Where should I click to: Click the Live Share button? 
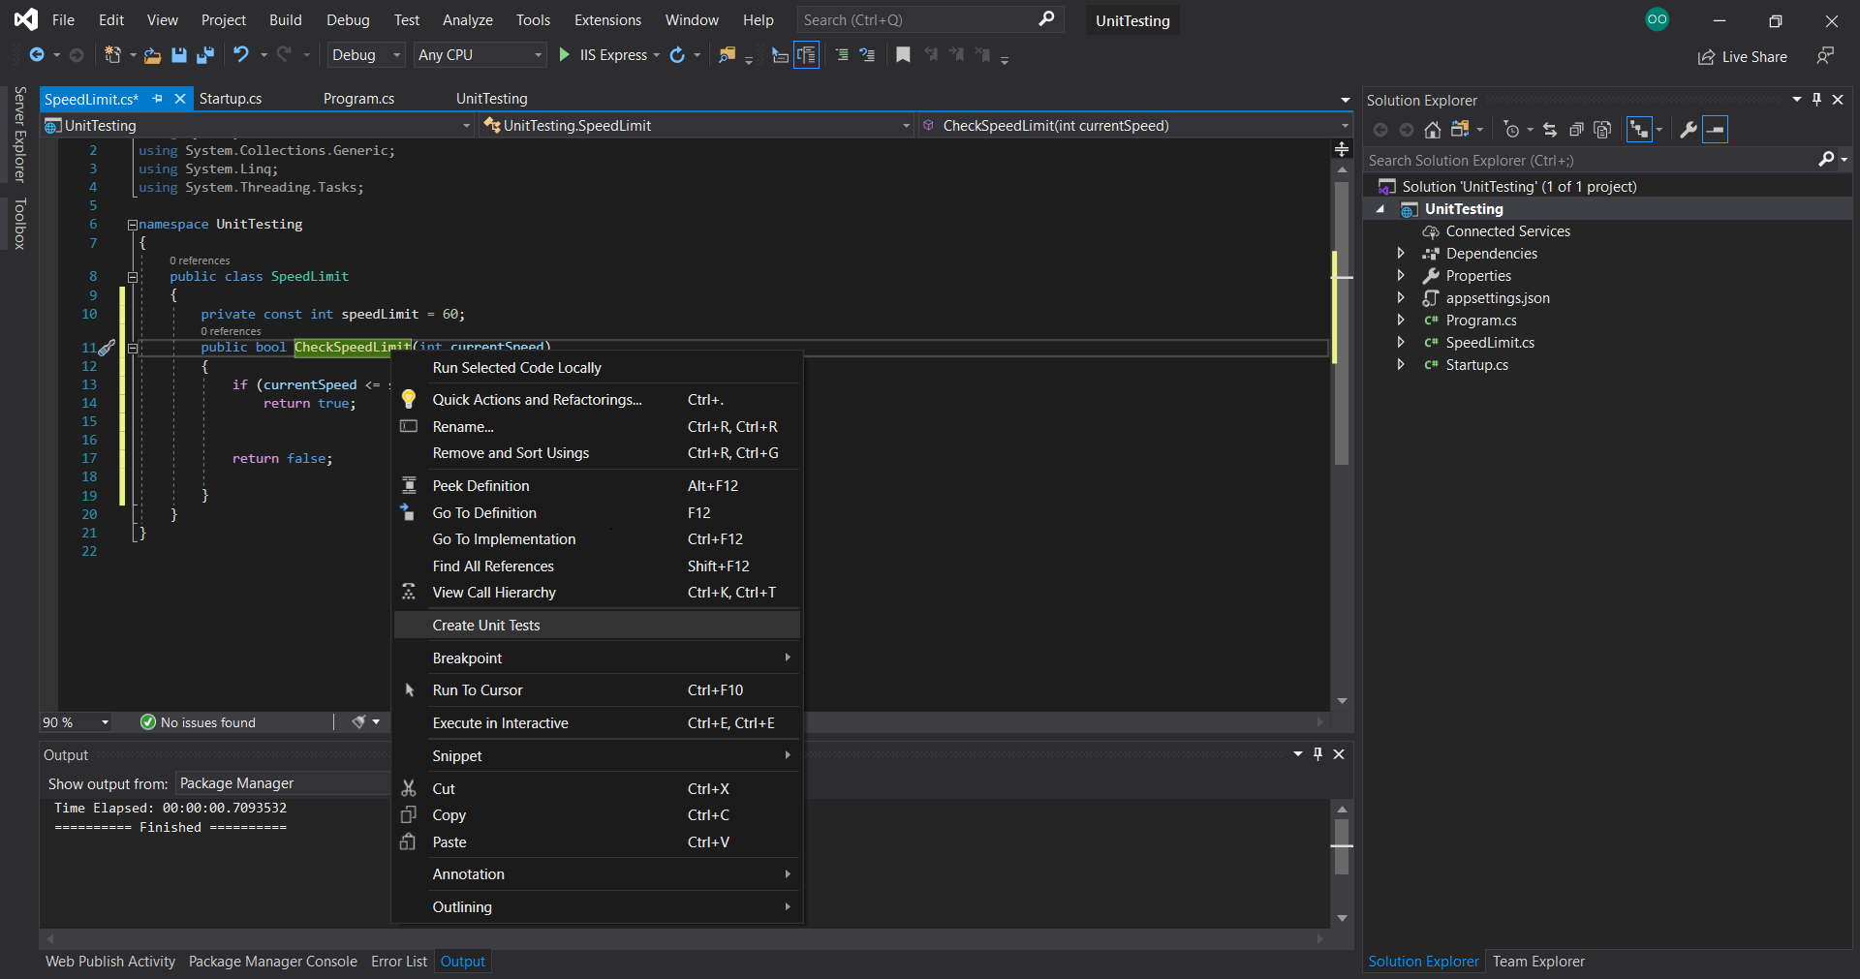pyautogui.click(x=1742, y=57)
